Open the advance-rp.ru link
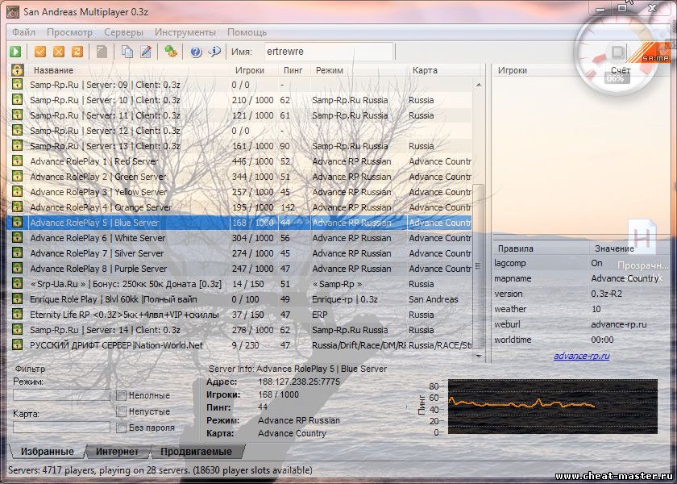 (x=581, y=356)
